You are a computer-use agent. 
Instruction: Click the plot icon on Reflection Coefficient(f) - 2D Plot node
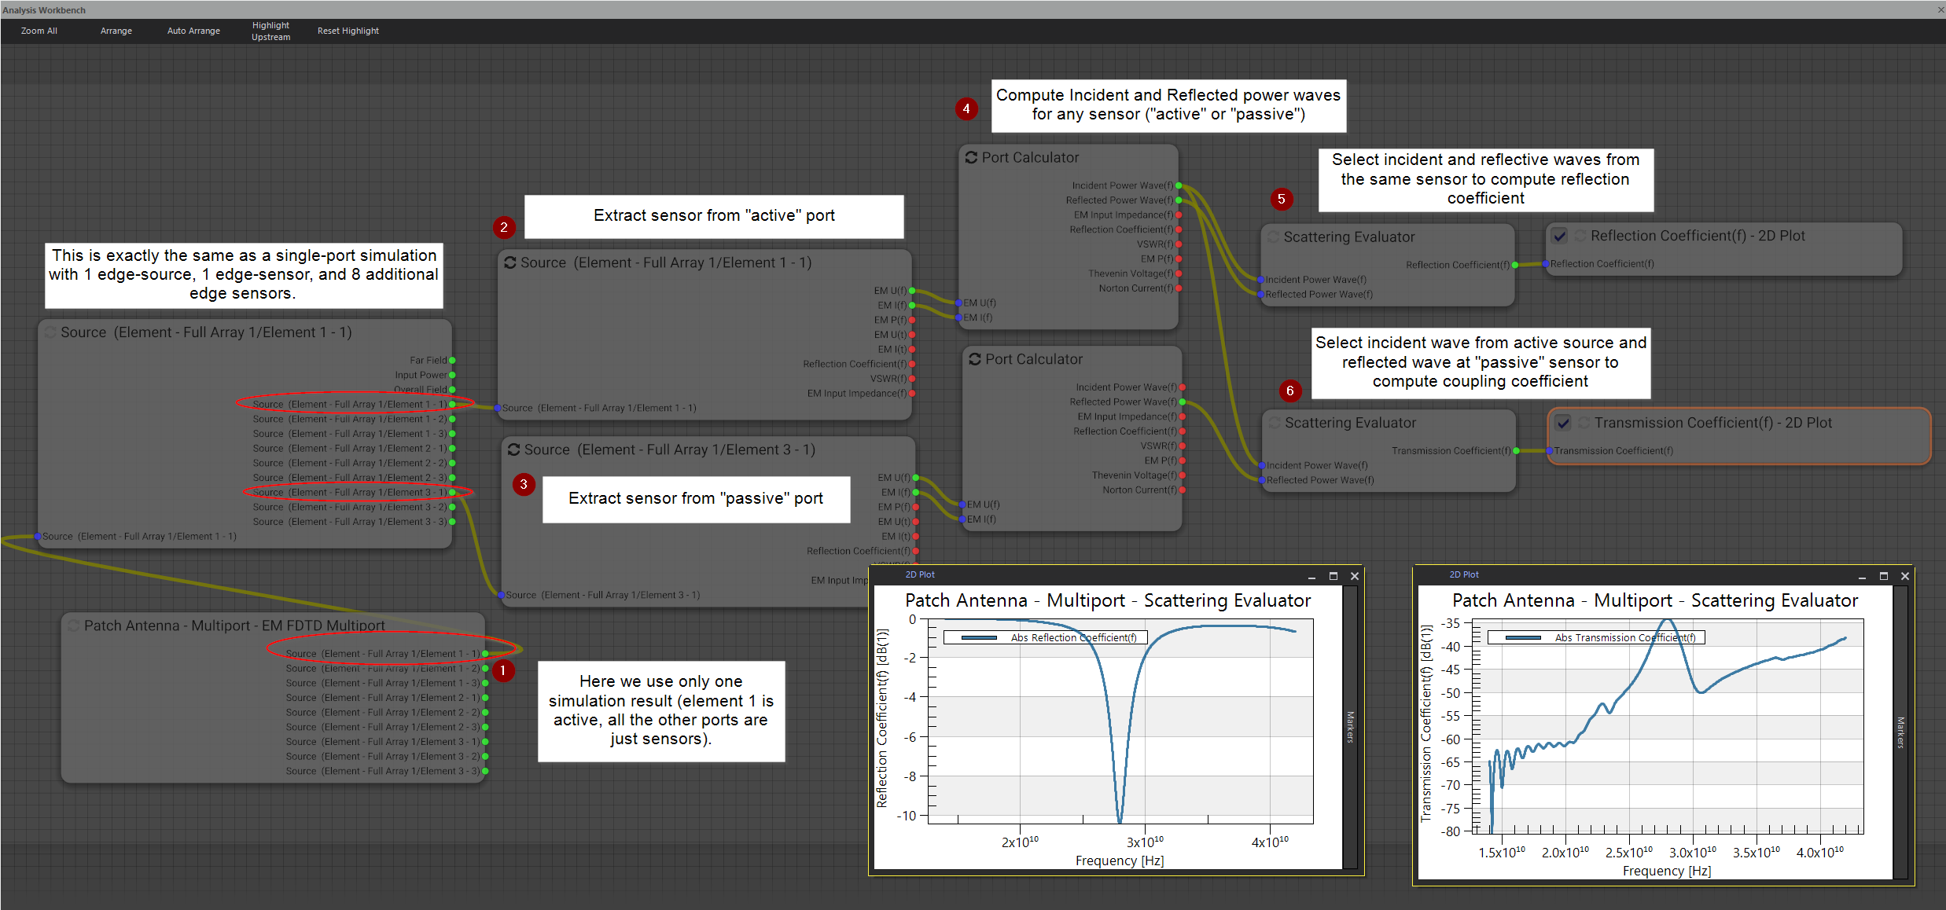coord(1581,235)
